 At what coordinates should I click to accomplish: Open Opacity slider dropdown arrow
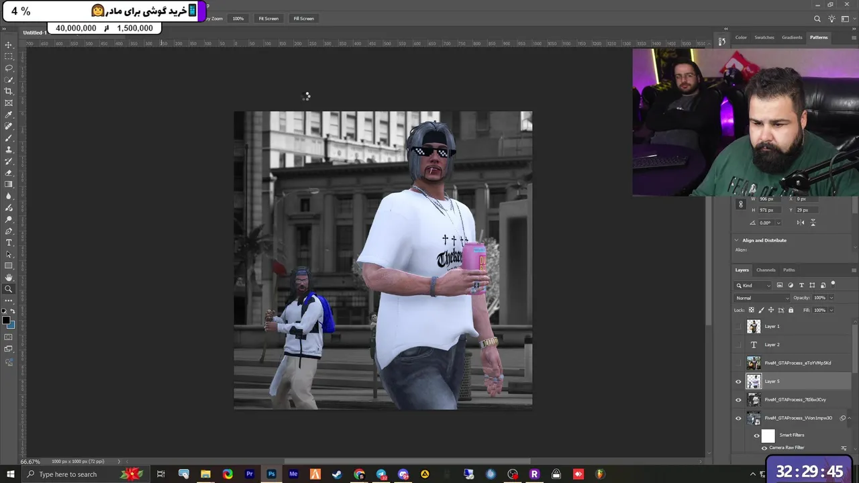click(831, 298)
